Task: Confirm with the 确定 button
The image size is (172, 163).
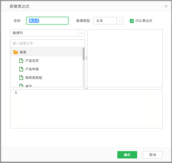Action: (x=127, y=155)
